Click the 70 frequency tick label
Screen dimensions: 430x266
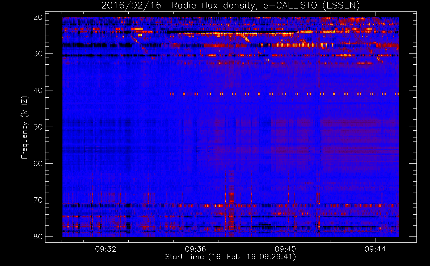pos(38,200)
